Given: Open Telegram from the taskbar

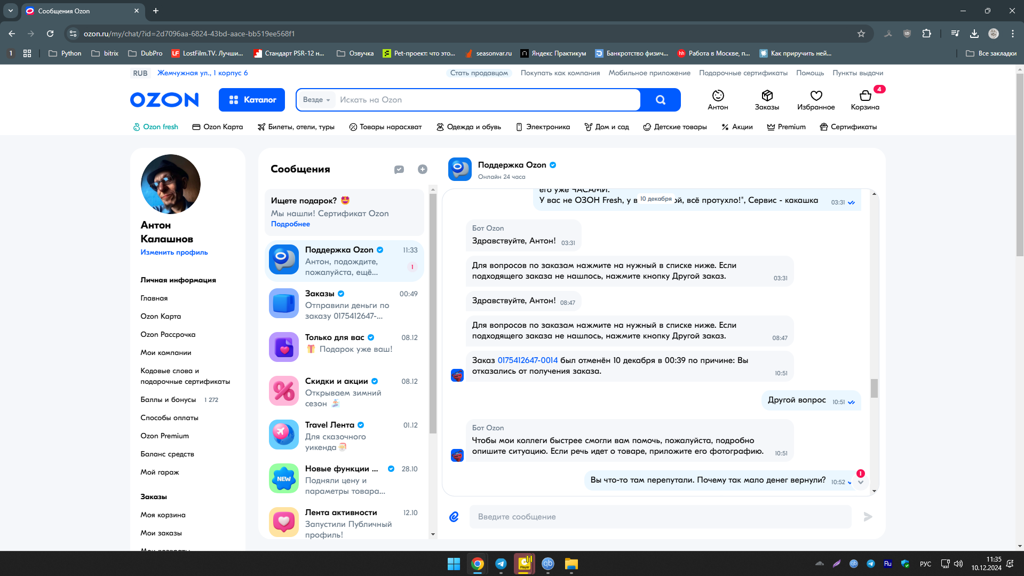Looking at the screenshot, I should [x=501, y=564].
